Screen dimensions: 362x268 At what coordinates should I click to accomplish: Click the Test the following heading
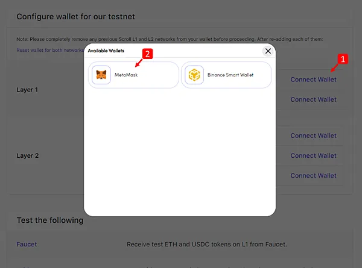tap(50, 220)
